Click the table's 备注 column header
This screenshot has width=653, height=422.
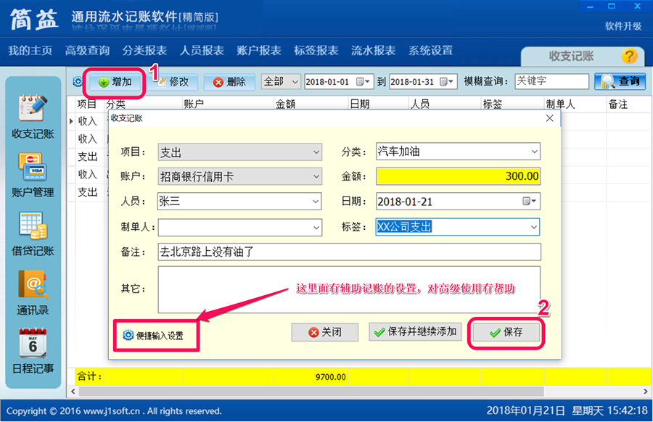click(x=629, y=104)
